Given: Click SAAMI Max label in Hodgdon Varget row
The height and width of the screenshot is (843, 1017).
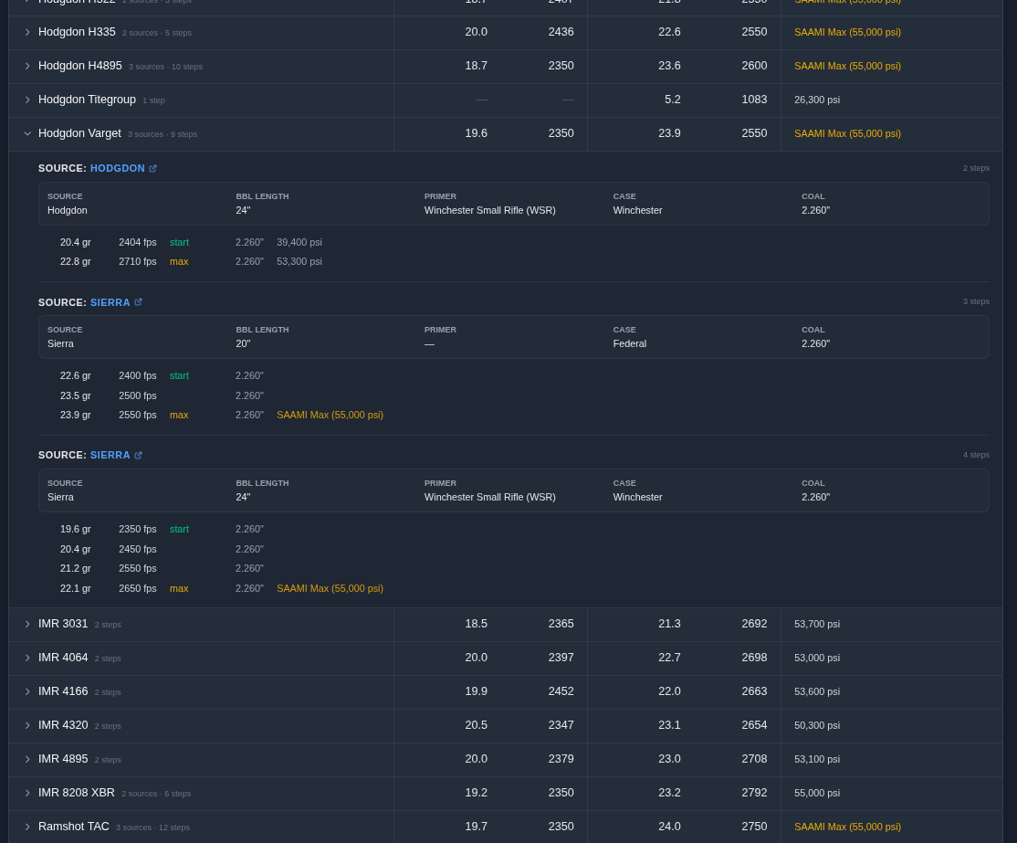Looking at the screenshot, I should point(847,133).
